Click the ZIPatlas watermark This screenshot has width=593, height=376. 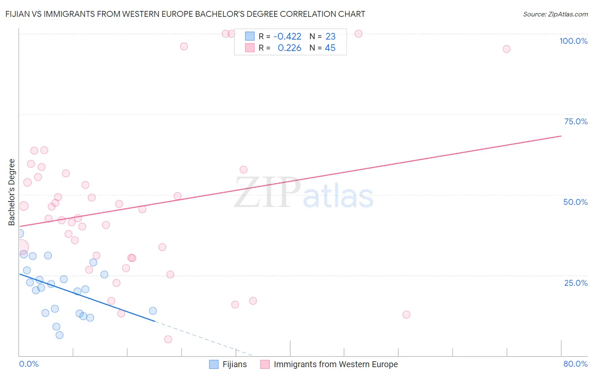[304, 193]
